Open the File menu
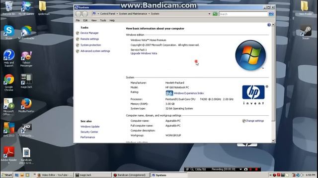This screenshot has width=318, height=178. point(78,20)
